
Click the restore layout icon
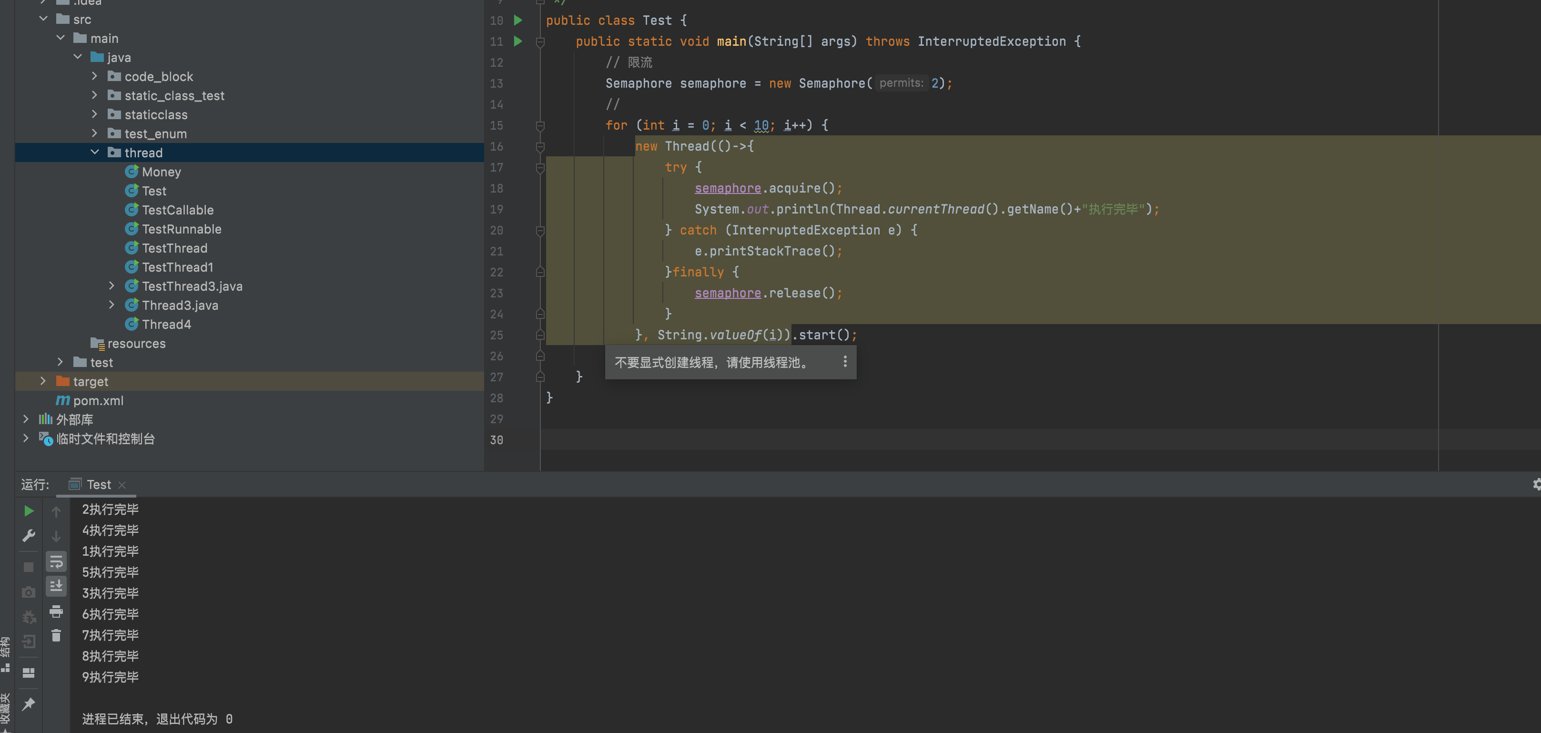[28, 672]
